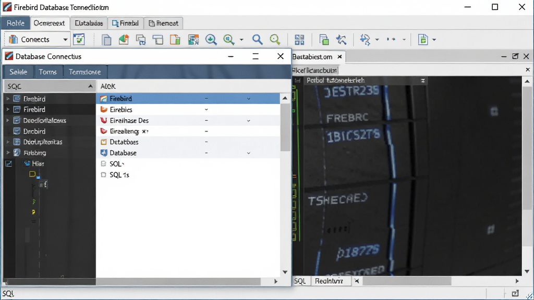534x300 pixels.
Task: Open the chevron on Eiraihase Des row
Action: (249, 120)
